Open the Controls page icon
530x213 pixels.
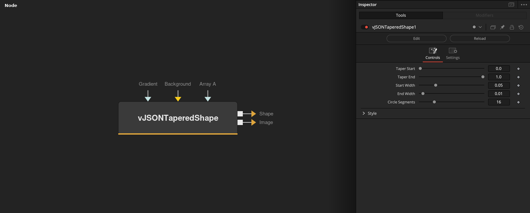[x=433, y=51]
